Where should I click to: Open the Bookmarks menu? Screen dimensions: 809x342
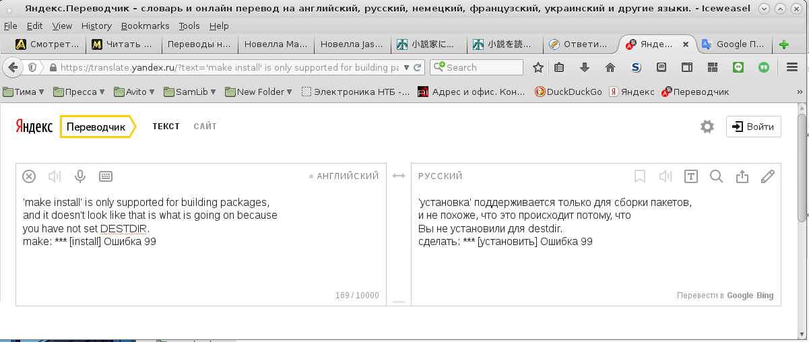[145, 26]
